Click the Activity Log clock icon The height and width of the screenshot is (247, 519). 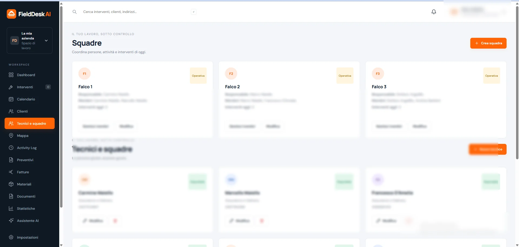11,148
